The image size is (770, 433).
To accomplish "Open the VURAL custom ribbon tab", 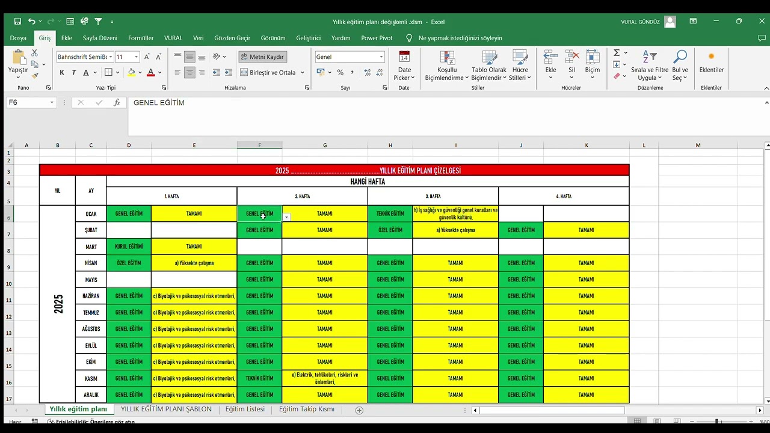I will click(173, 38).
